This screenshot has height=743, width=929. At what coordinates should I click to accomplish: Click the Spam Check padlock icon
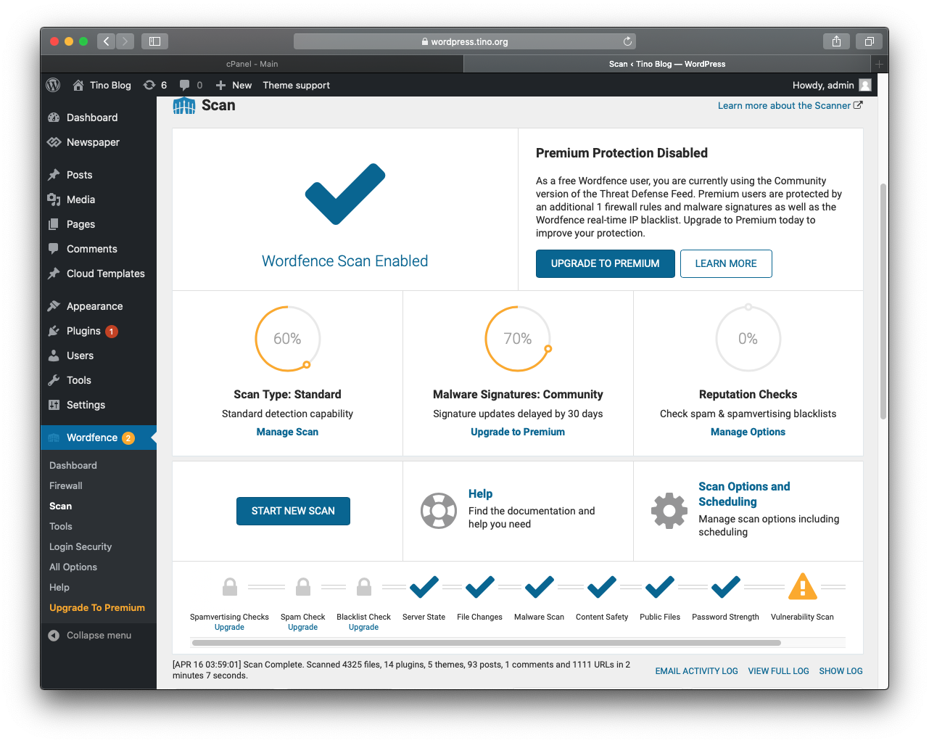point(302,586)
